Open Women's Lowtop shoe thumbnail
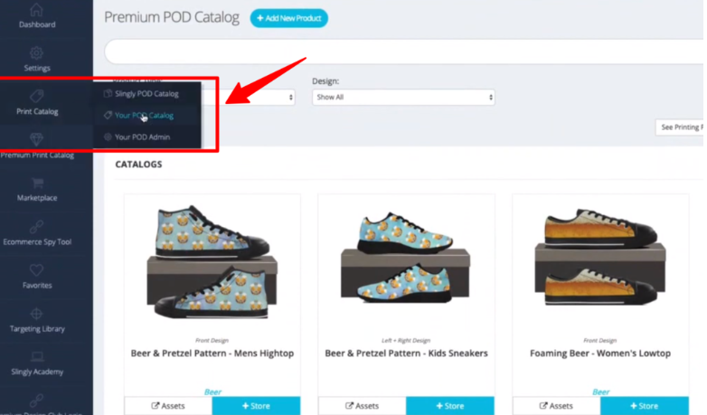707x415 pixels. tap(600, 257)
